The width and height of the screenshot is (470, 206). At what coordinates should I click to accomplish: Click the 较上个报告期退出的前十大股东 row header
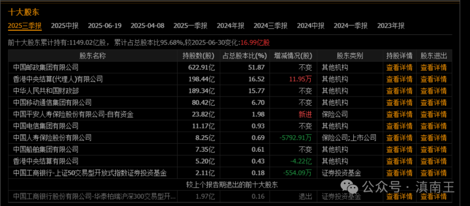[232, 185]
